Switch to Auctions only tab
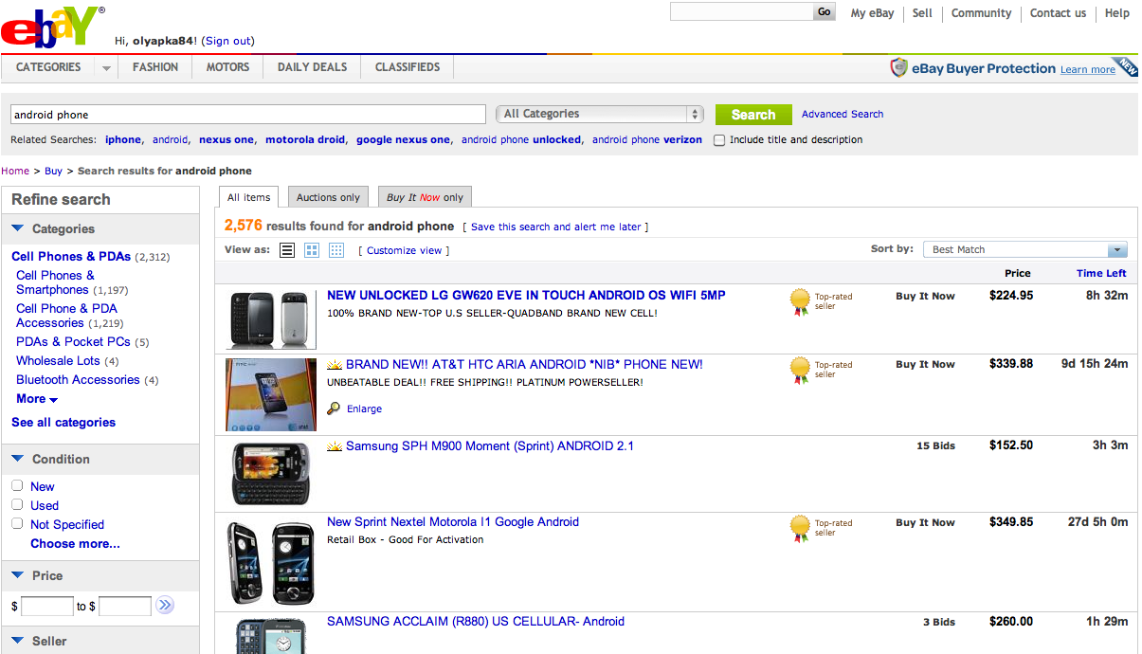This screenshot has height=654, width=1142. coord(328,197)
